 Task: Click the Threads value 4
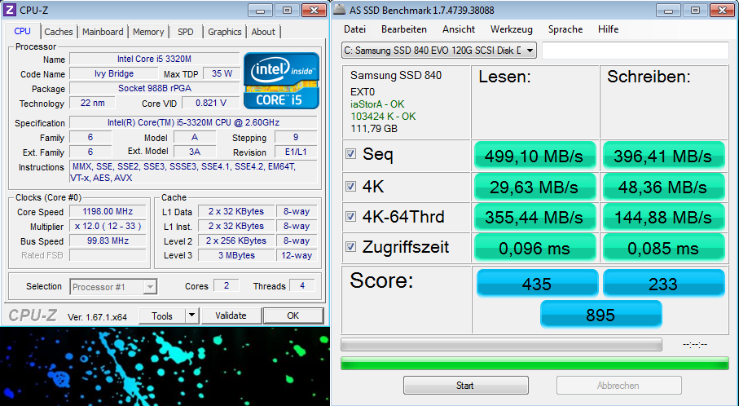(x=301, y=285)
